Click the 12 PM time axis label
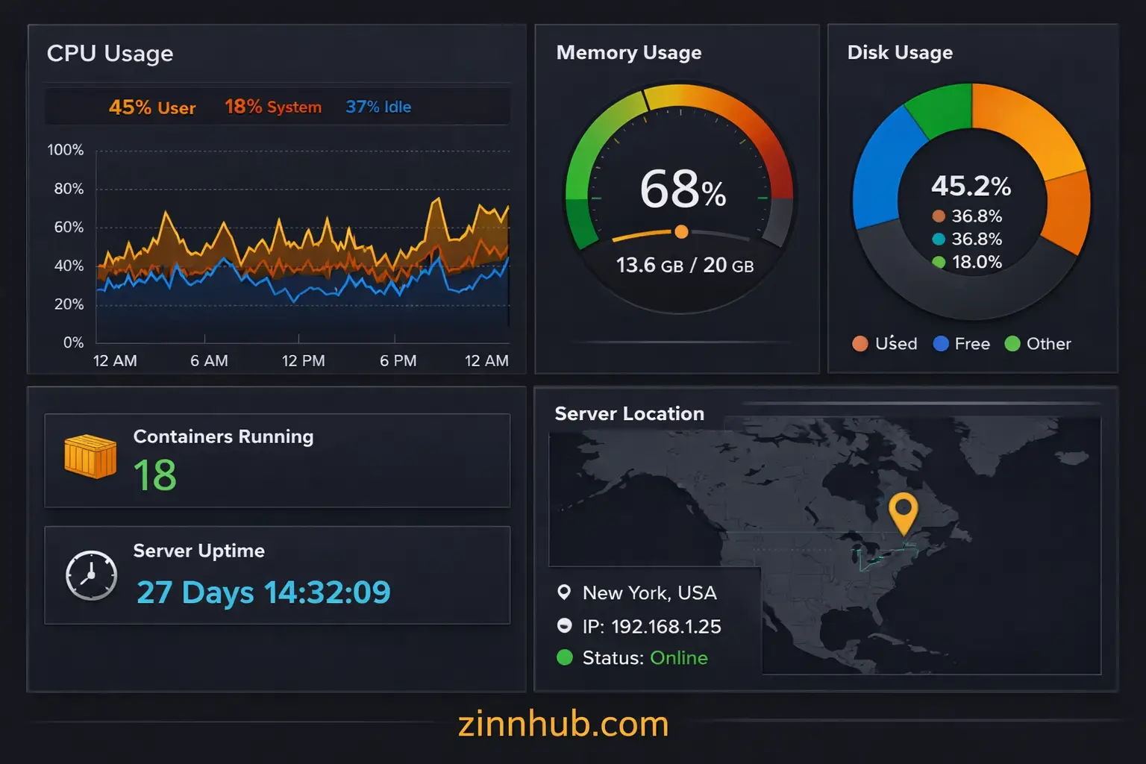This screenshot has height=764, width=1146. (x=303, y=361)
